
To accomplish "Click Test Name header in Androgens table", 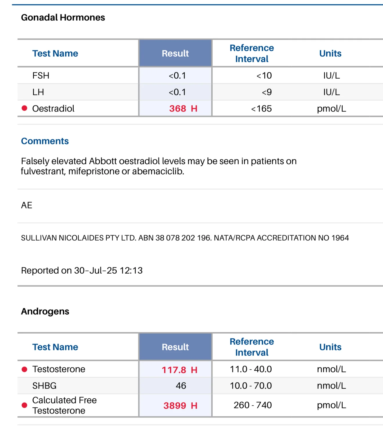I will 55,347.
